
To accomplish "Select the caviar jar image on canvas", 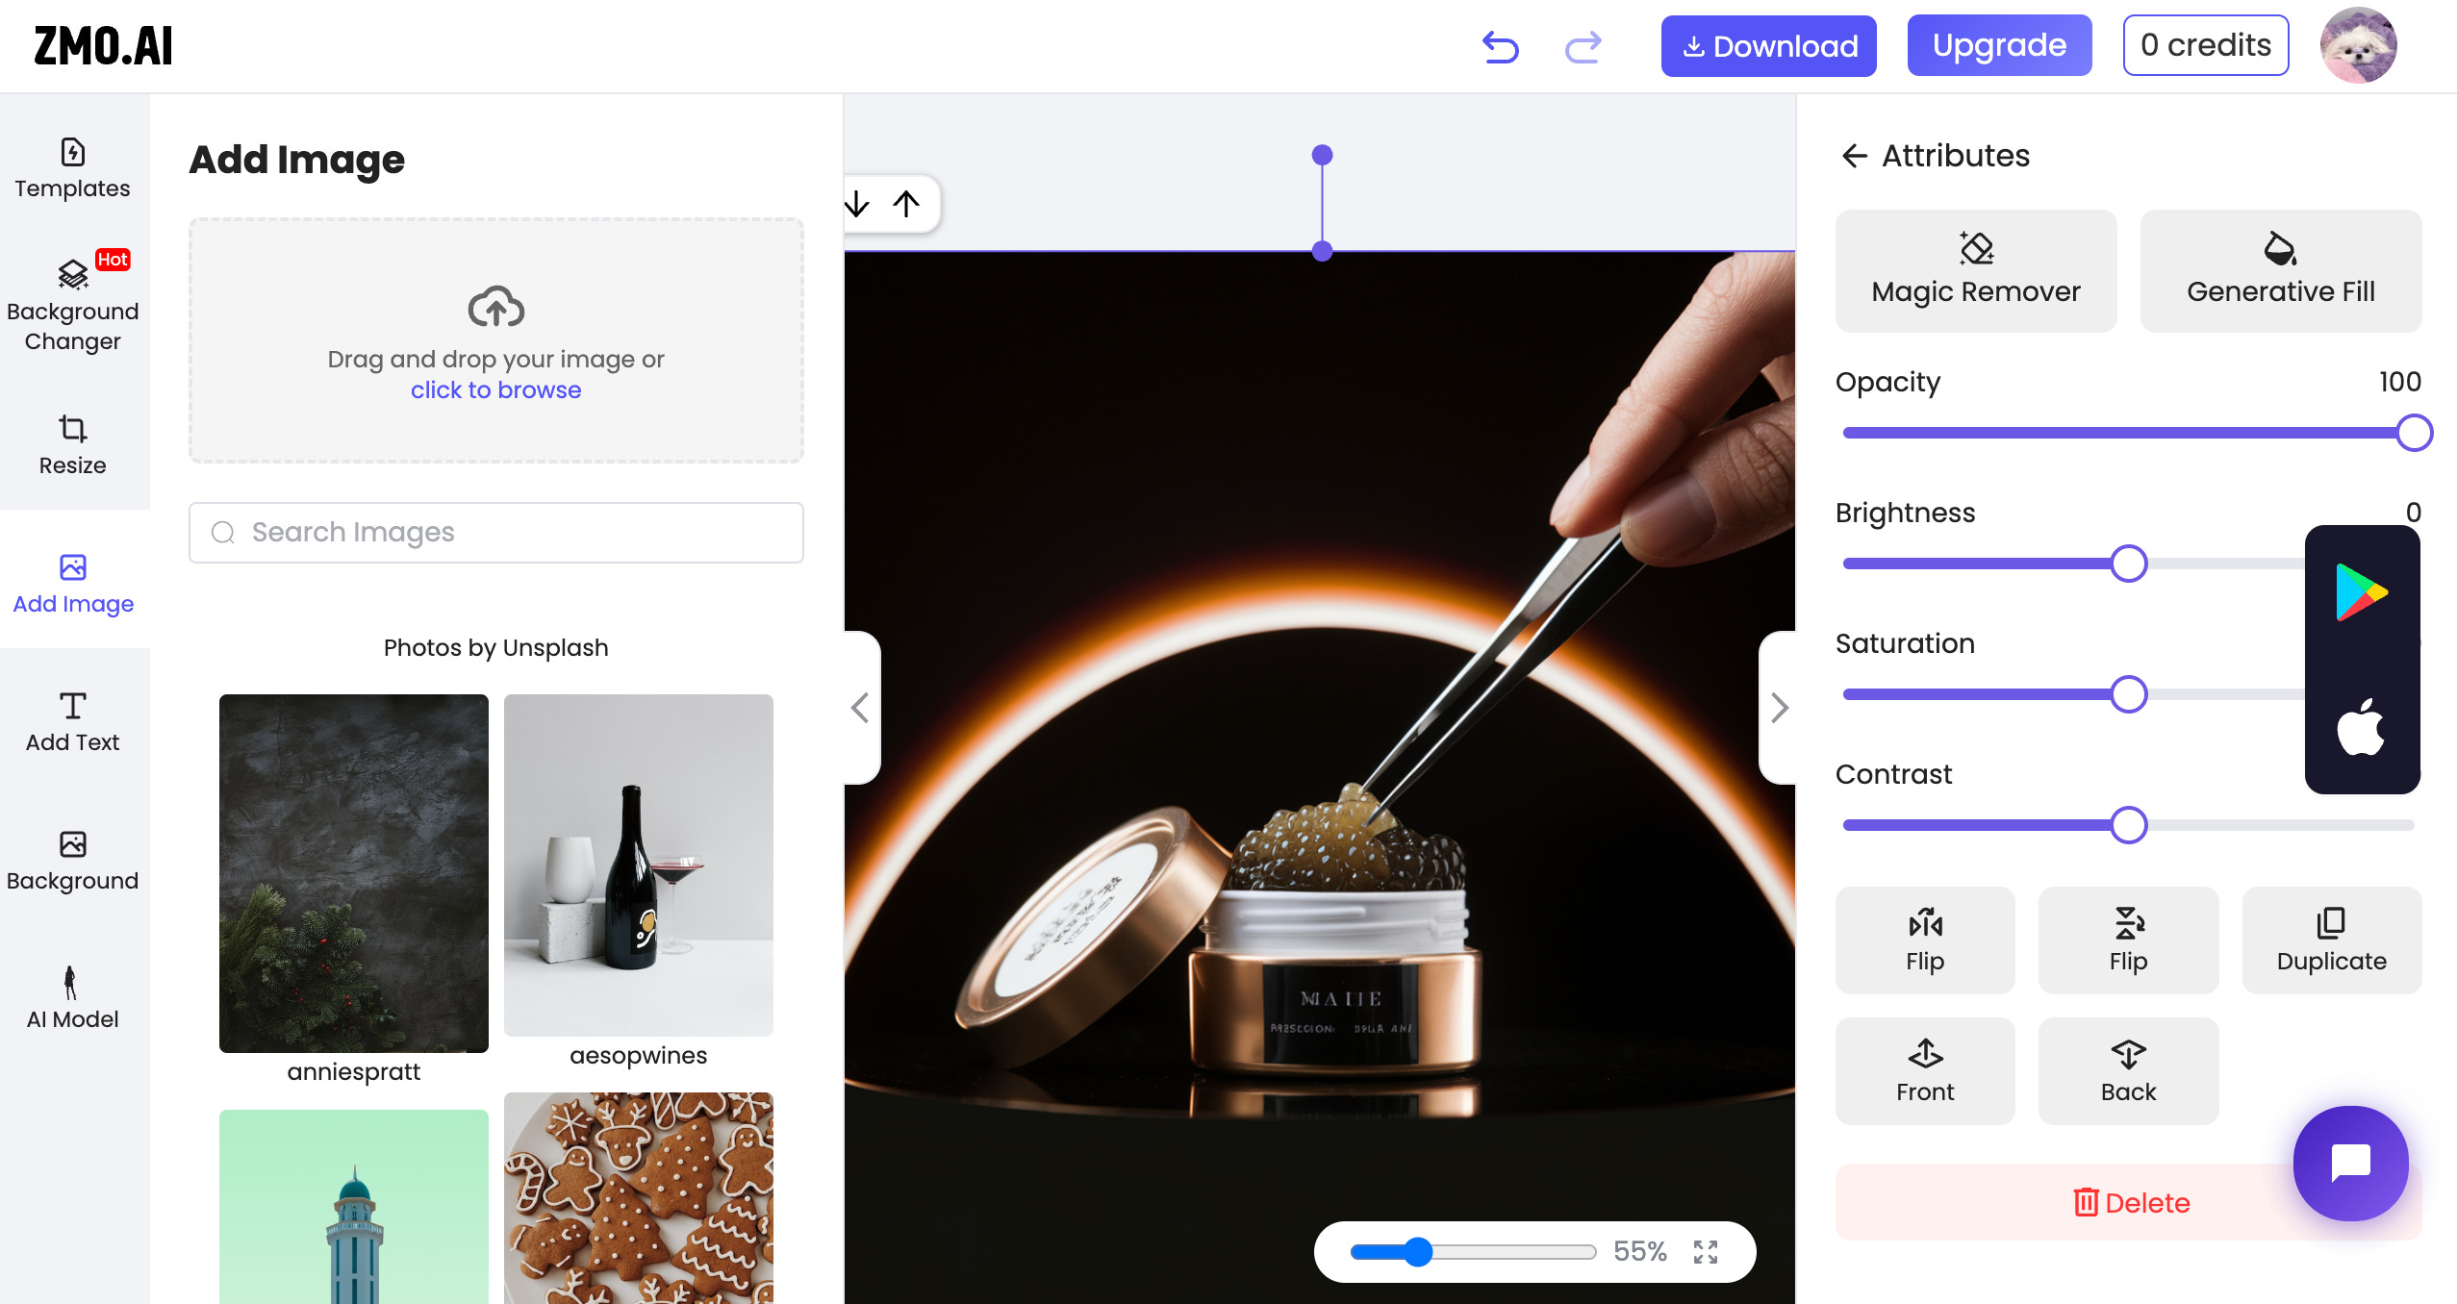I will (x=1320, y=777).
